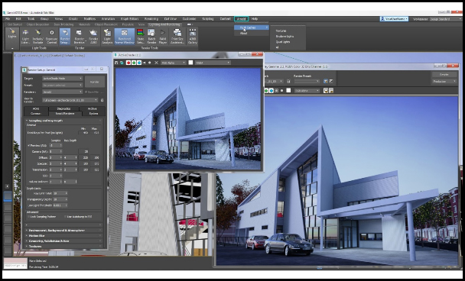Open the render setup icon beside Render Preset
Image resolution: width=465 pixels, height=281 pixels.
point(326,81)
